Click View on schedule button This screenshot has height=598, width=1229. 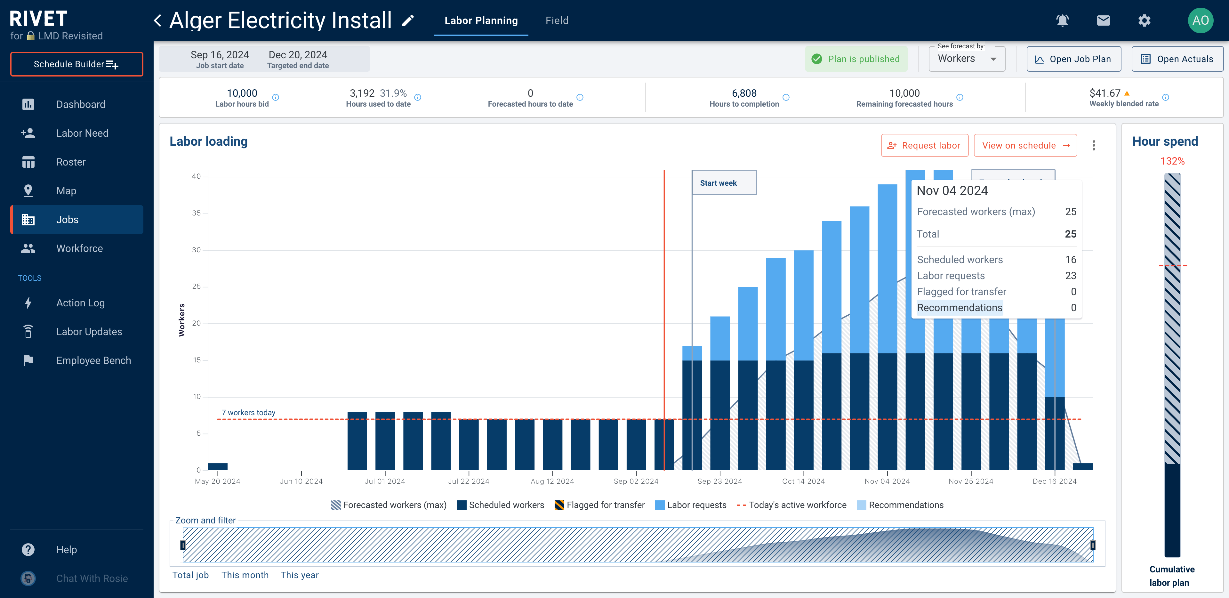pyautogui.click(x=1025, y=146)
